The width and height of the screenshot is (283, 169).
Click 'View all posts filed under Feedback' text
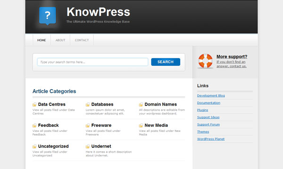point(50,132)
